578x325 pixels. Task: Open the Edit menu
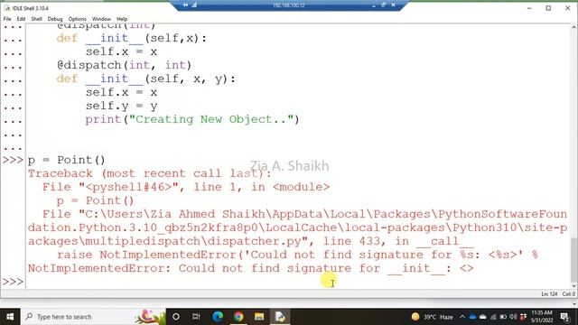21,19
